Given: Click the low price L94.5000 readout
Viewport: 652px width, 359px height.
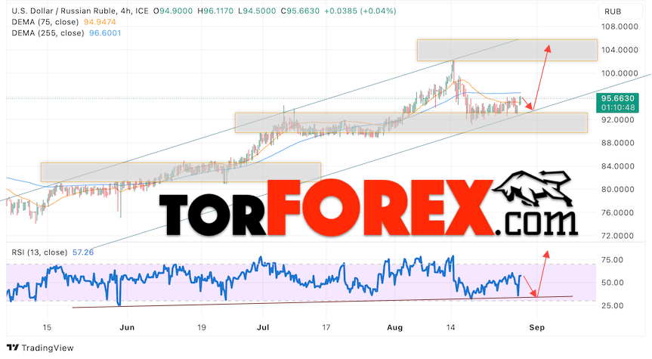Looking at the screenshot, I should pyautogui.click(x=257, y=11).
